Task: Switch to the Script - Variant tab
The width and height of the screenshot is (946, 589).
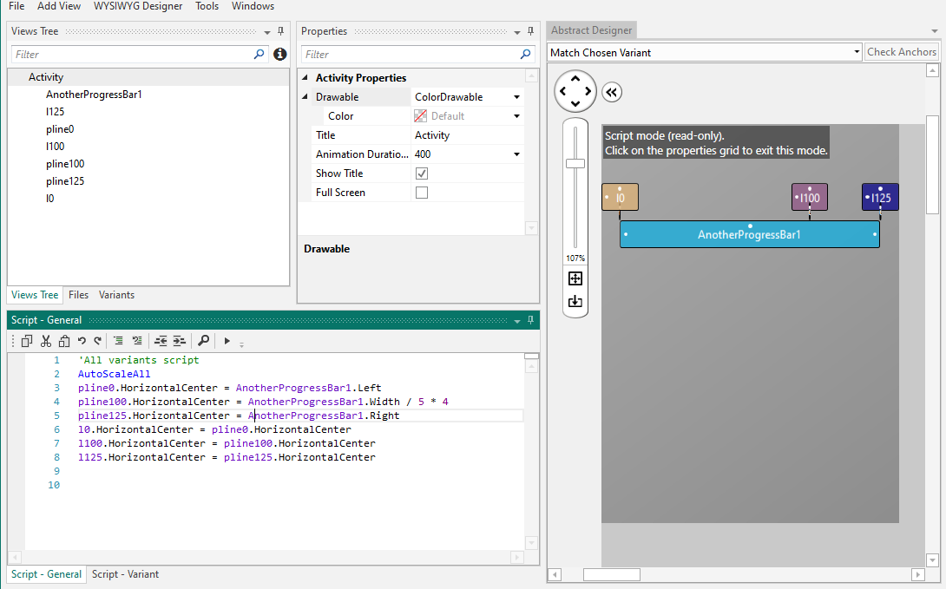Action: (125, 574)
